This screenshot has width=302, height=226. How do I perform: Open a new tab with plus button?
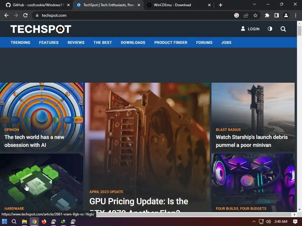[221, 5]
